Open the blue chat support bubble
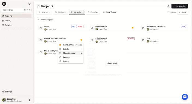The image size is (192, 104). point(185,97)
